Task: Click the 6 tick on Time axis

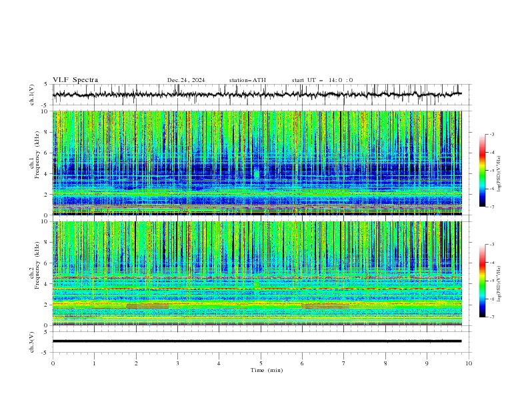Action: pos(302,363)
